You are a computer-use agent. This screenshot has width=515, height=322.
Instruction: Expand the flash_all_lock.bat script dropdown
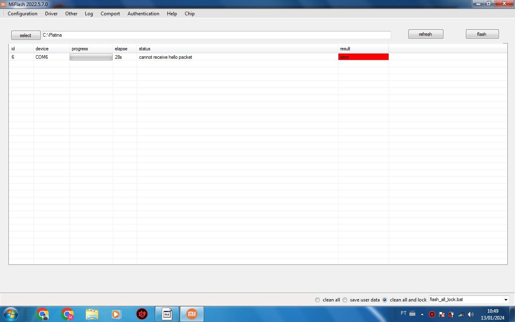click(x=506, y=300)
